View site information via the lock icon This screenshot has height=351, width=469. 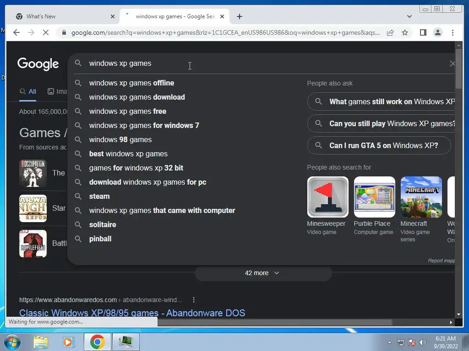64,32
